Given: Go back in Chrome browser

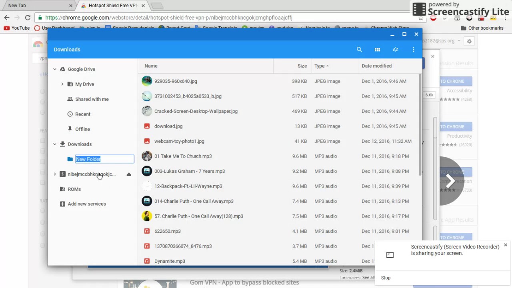Looking at the screenshot, I should pyautogui.click(x=7, y=18).
